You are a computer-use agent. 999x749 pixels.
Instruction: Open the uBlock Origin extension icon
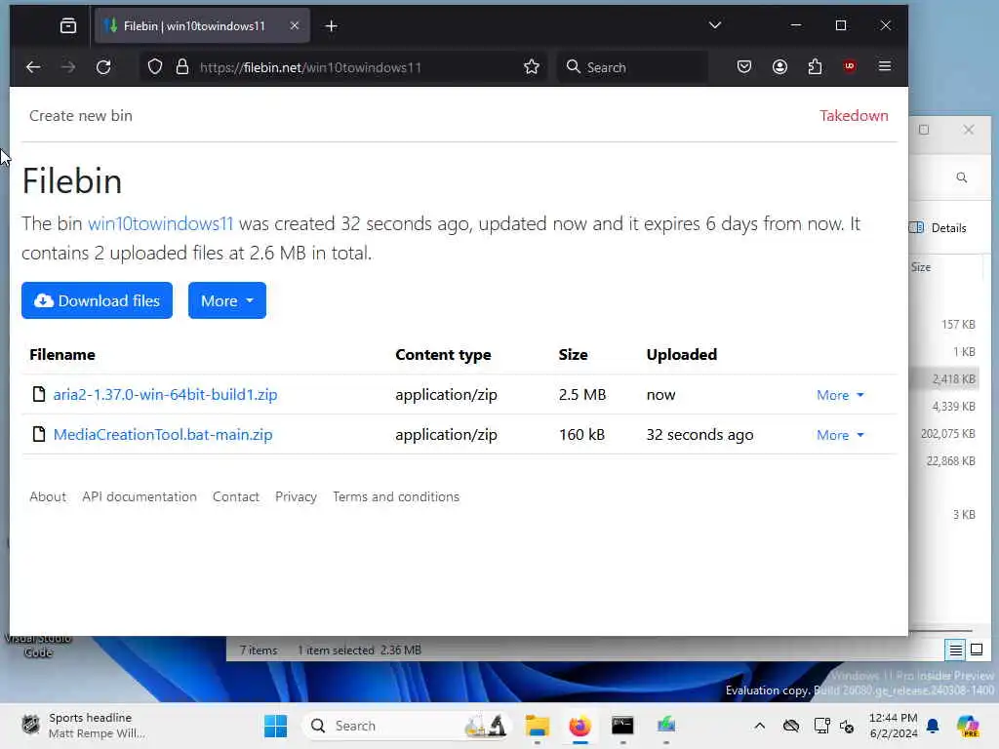tap(850, 66)
